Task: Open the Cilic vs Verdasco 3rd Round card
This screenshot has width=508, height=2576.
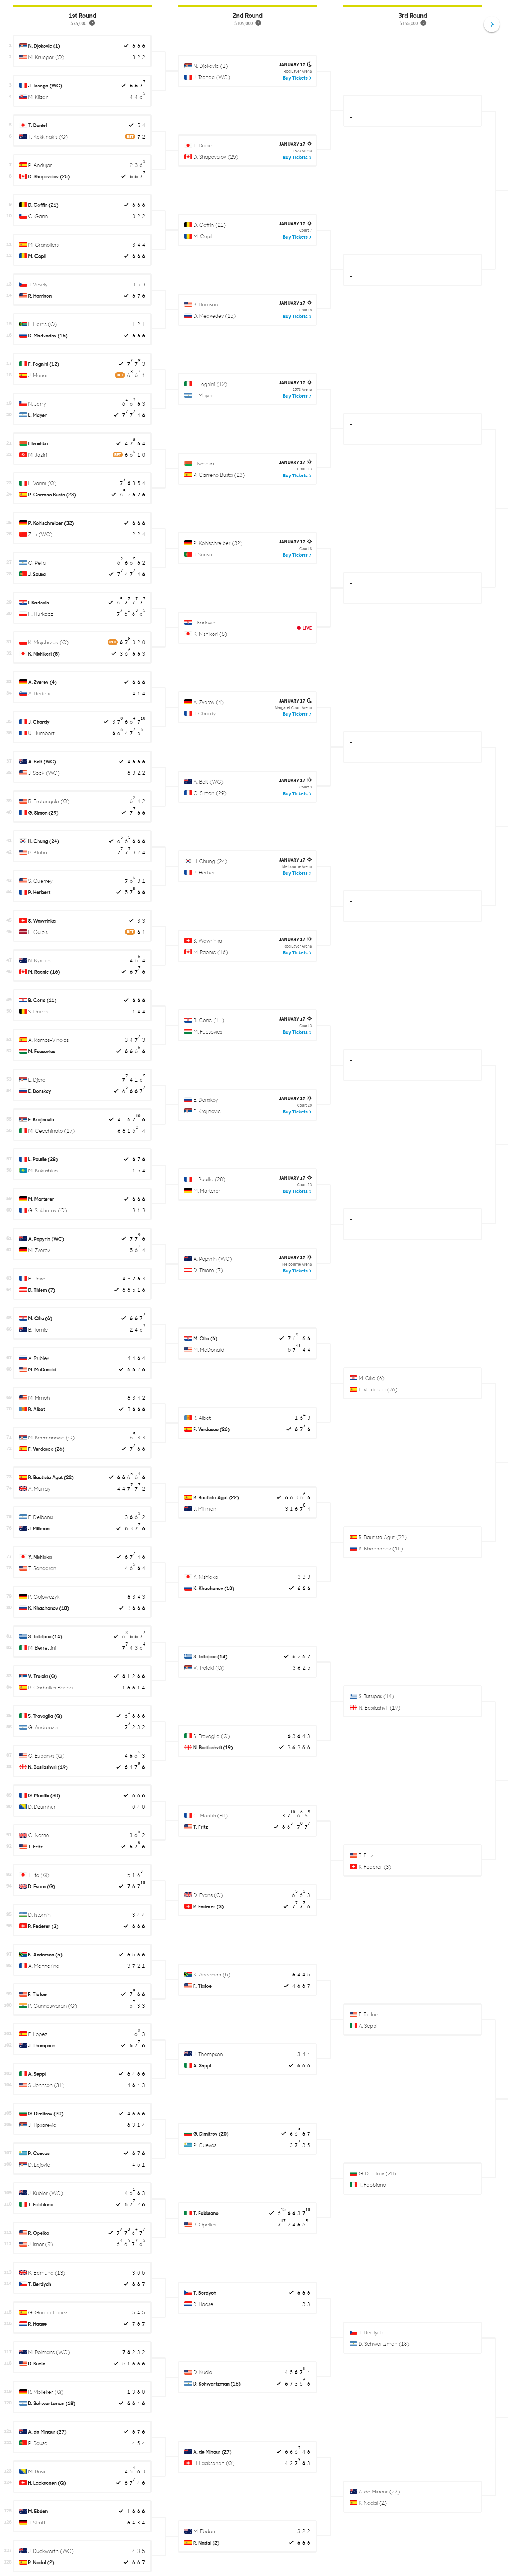Action: pos(412,1384)
